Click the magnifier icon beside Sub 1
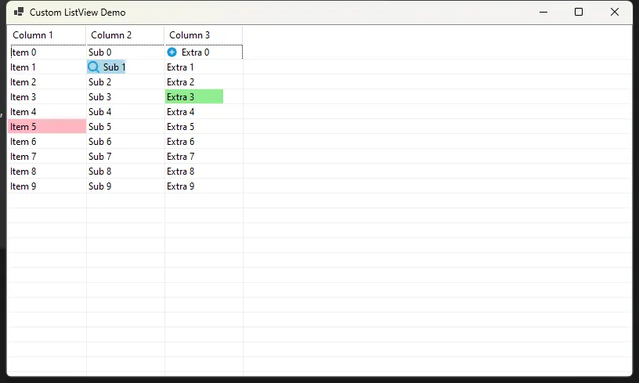Image resolution: width=639 pixels, height=383 pixels. 93,67
